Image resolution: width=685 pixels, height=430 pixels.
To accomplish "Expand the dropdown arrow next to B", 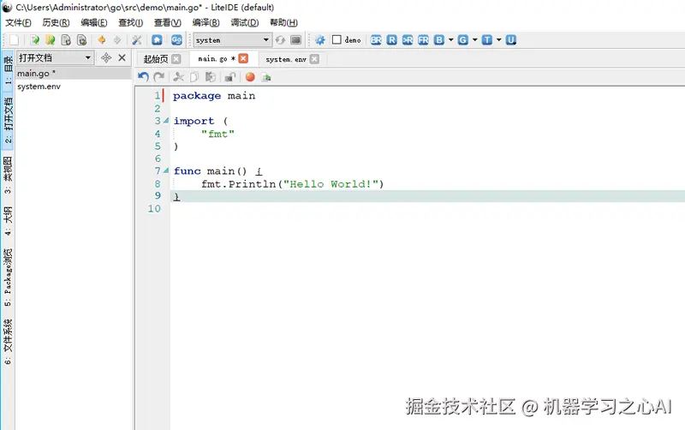I will click(x=451, y=40).
